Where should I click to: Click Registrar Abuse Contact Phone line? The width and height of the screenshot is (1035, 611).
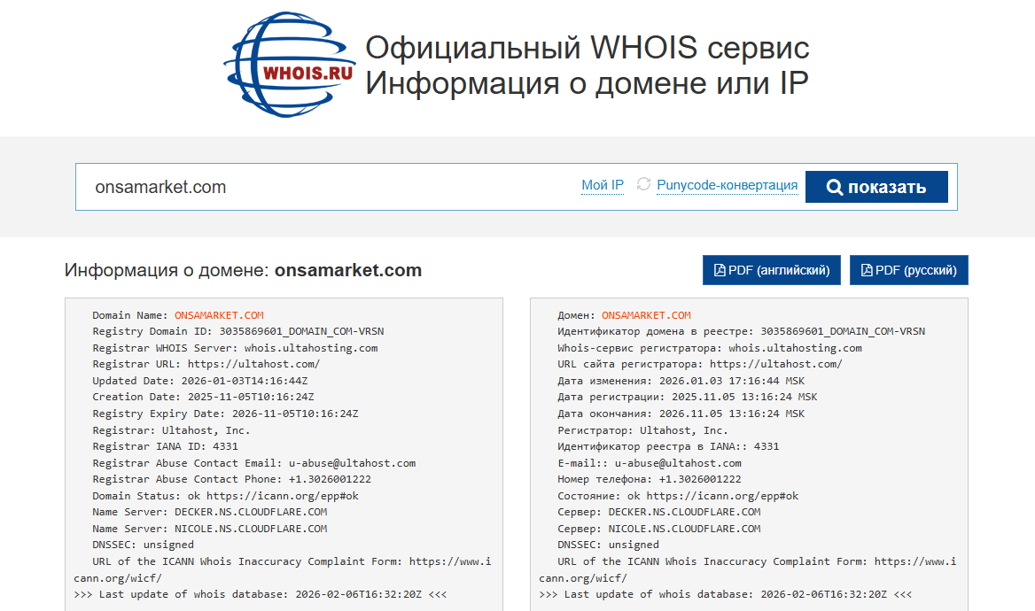point(231,480)
